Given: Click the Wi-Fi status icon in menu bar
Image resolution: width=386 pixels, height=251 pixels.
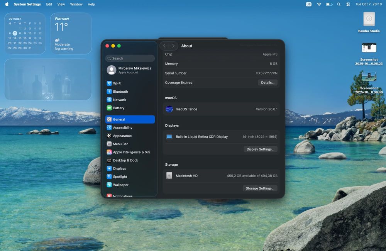Looking at the screenshot, I should tap(319, 4).
